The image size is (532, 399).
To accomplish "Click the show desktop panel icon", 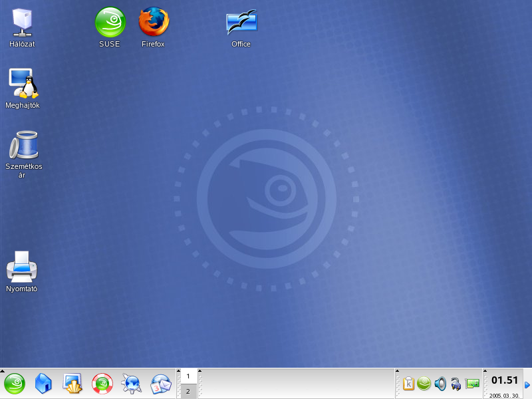I will (72, 384).
